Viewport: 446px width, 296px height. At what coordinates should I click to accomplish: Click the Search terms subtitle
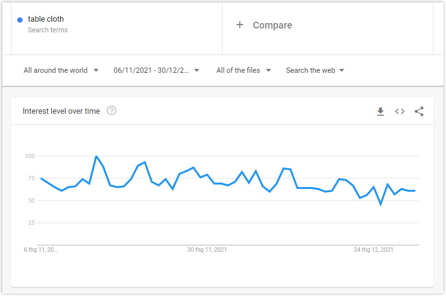pyautogui.click(x=48, y=30)
